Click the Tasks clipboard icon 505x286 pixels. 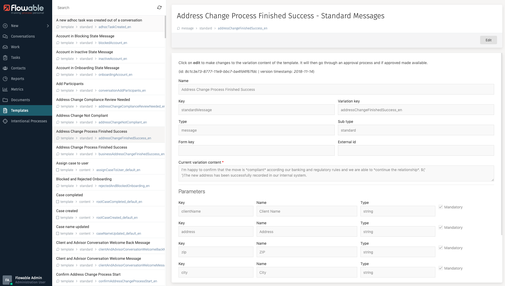pyautogui.click(x=5, y=57)
